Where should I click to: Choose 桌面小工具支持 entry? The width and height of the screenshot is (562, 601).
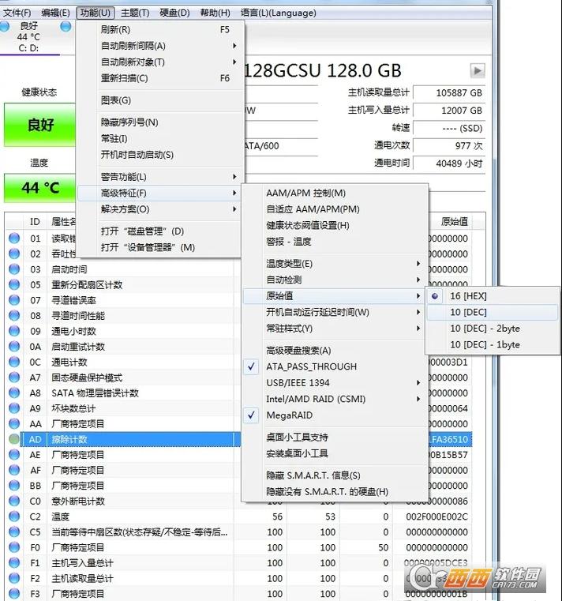point(335,438)
